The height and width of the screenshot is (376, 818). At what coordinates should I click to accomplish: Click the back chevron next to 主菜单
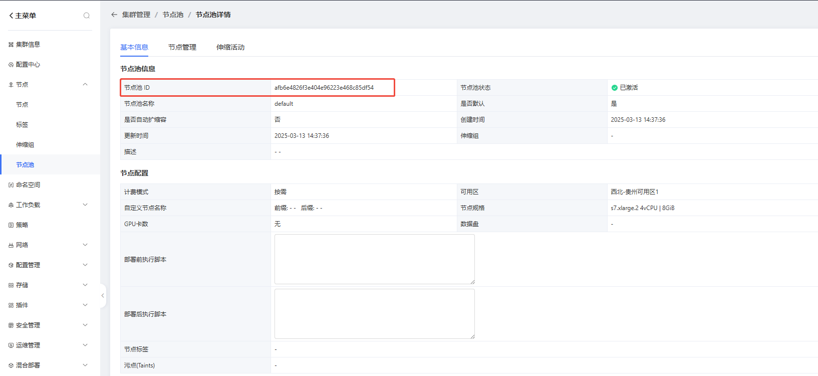tap(11, 16)
